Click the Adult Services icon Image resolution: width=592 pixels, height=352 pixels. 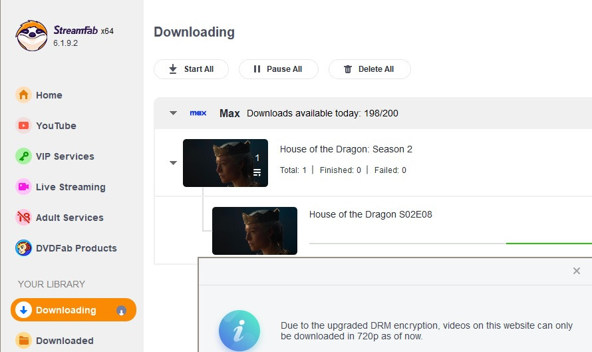coord(24,218)
